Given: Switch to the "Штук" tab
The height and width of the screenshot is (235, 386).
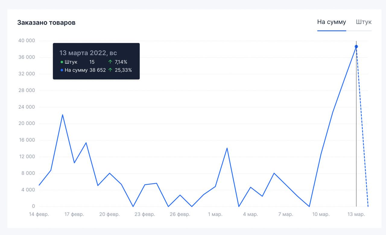Looking at the screenshot, I should click(364, 22).
